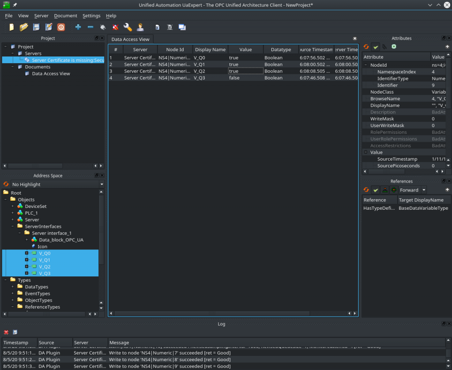Open a project with the folder icon
This screenshot has width=452, height=370.
coord(24,27)
